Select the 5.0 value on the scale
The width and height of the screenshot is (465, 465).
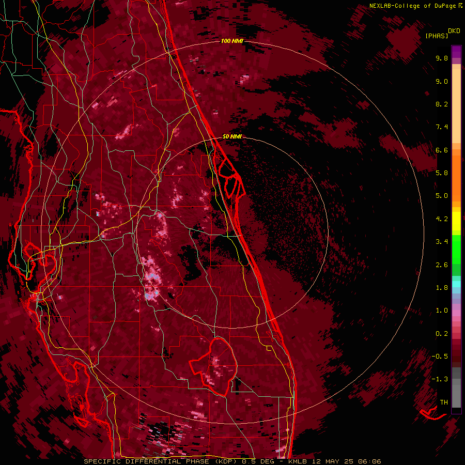click(442, 196)
